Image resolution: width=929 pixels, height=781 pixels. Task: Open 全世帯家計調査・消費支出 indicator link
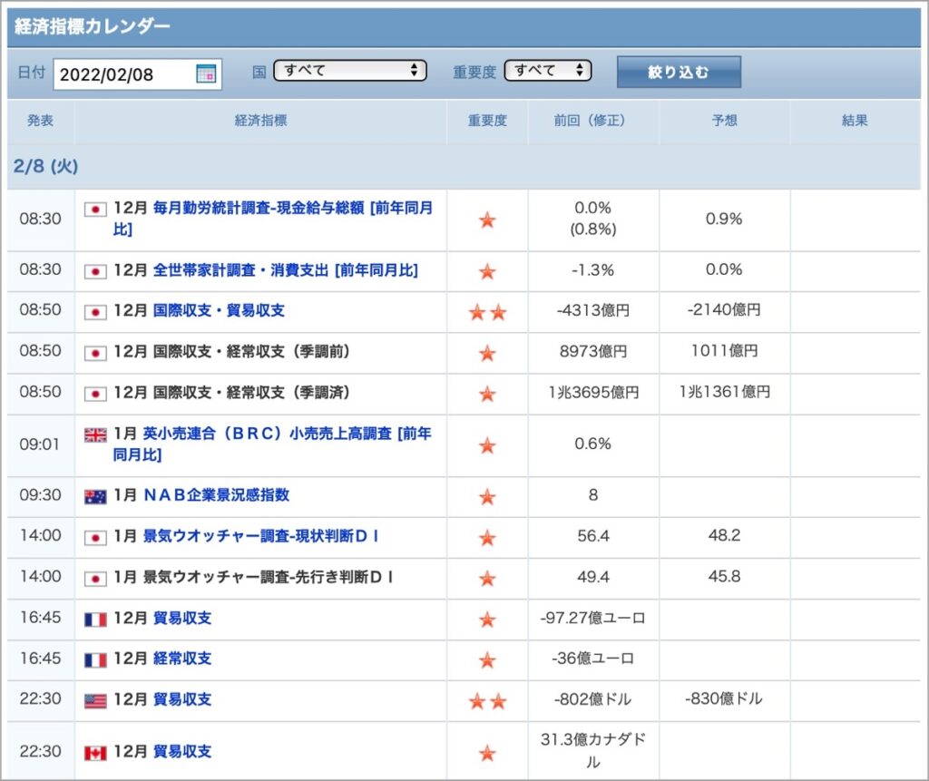click(x=286, y=270)
